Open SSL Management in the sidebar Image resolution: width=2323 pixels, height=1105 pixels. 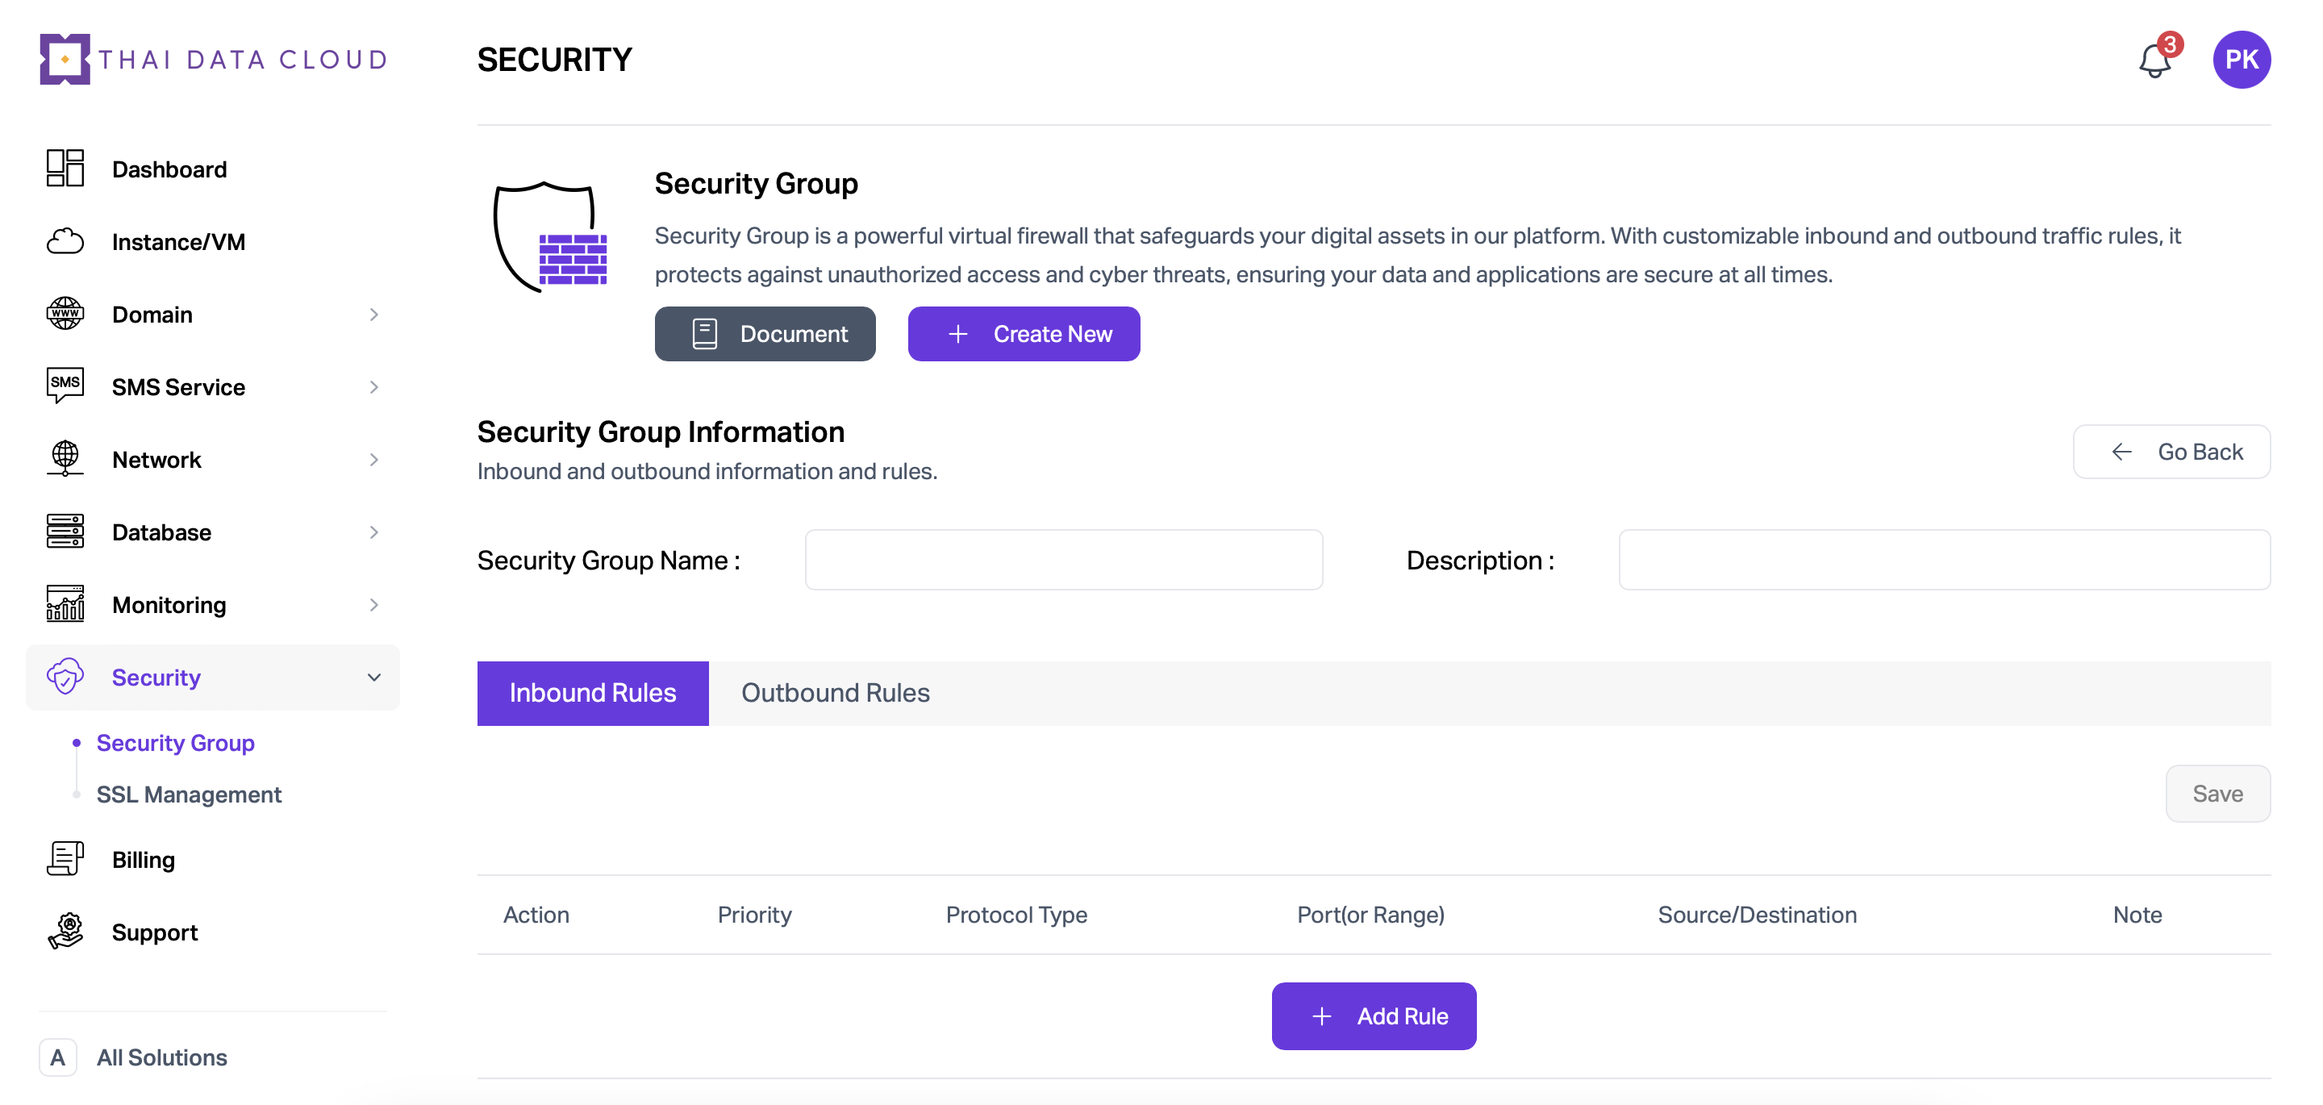(x=189, y=794)
